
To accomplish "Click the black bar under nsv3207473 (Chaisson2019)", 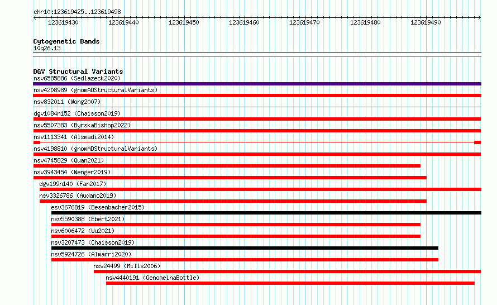I will coord(245,248).
